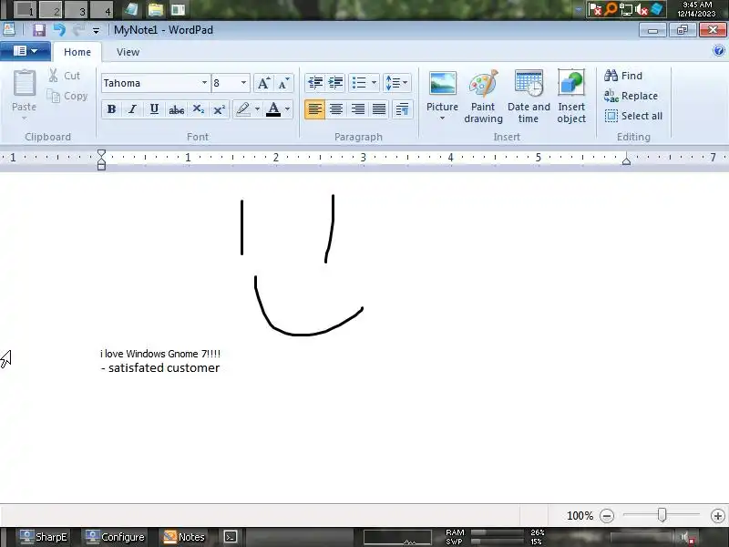Apply black font text color
This screenshot has width=729, height=547.
coord(273,109)
